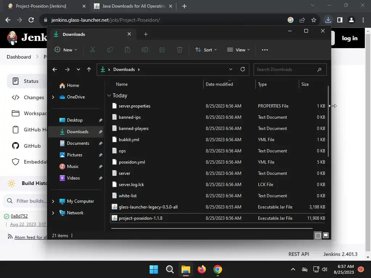Select the Downloads Explorer tab

point(93,34)
